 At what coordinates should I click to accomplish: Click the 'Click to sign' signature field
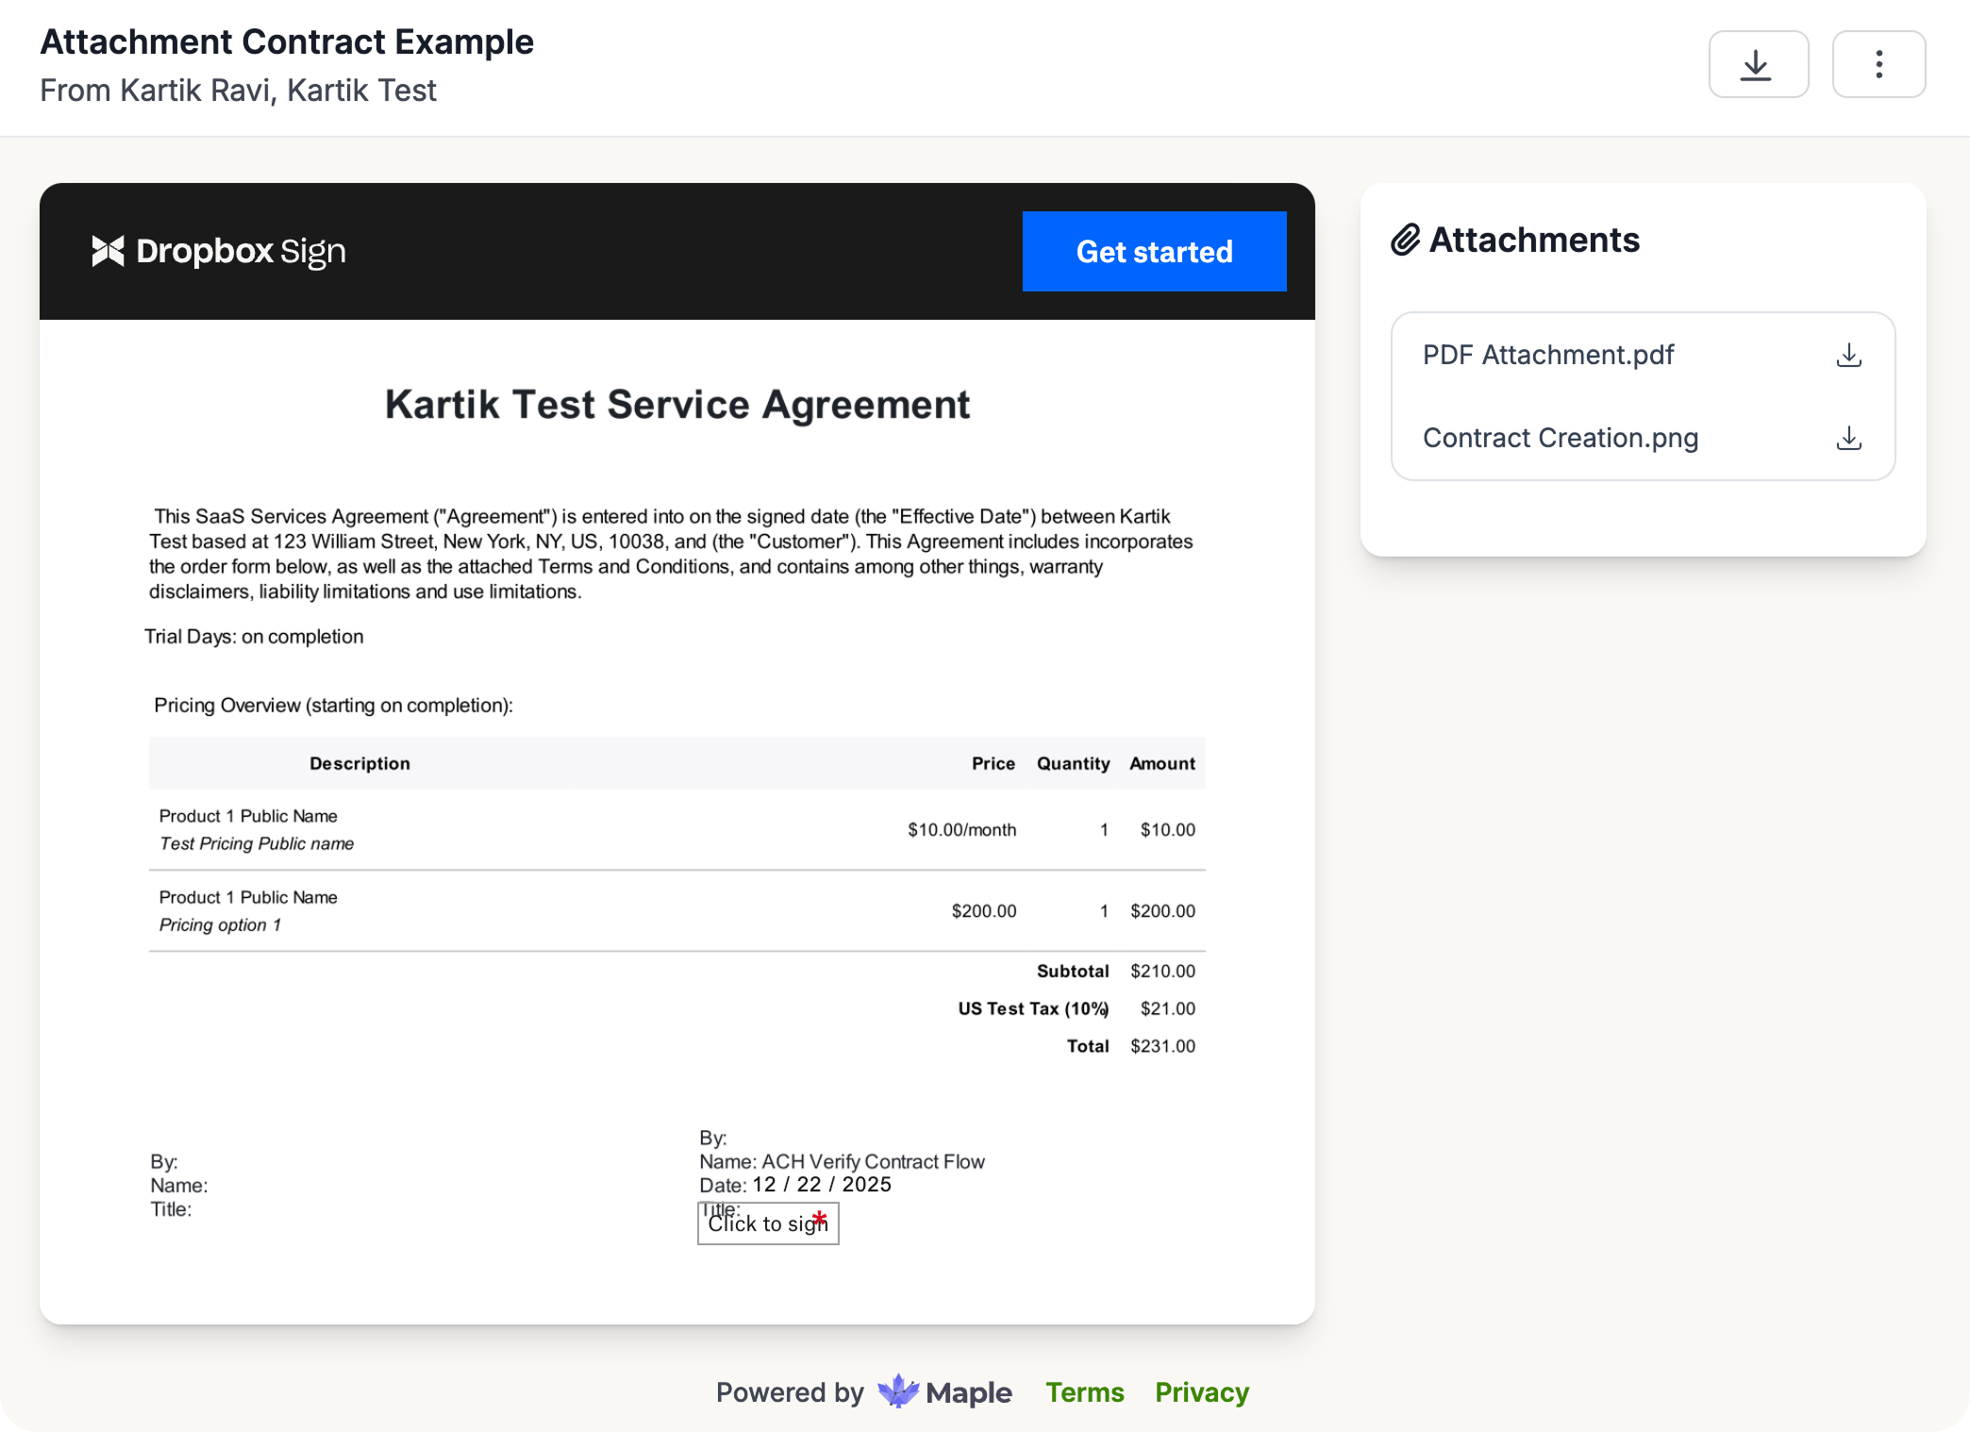[x=768, y=1223]
